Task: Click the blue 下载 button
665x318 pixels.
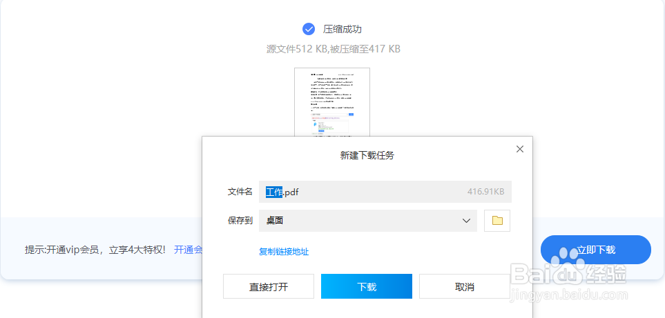Action: pyautogui.click(x=367, y=287)
